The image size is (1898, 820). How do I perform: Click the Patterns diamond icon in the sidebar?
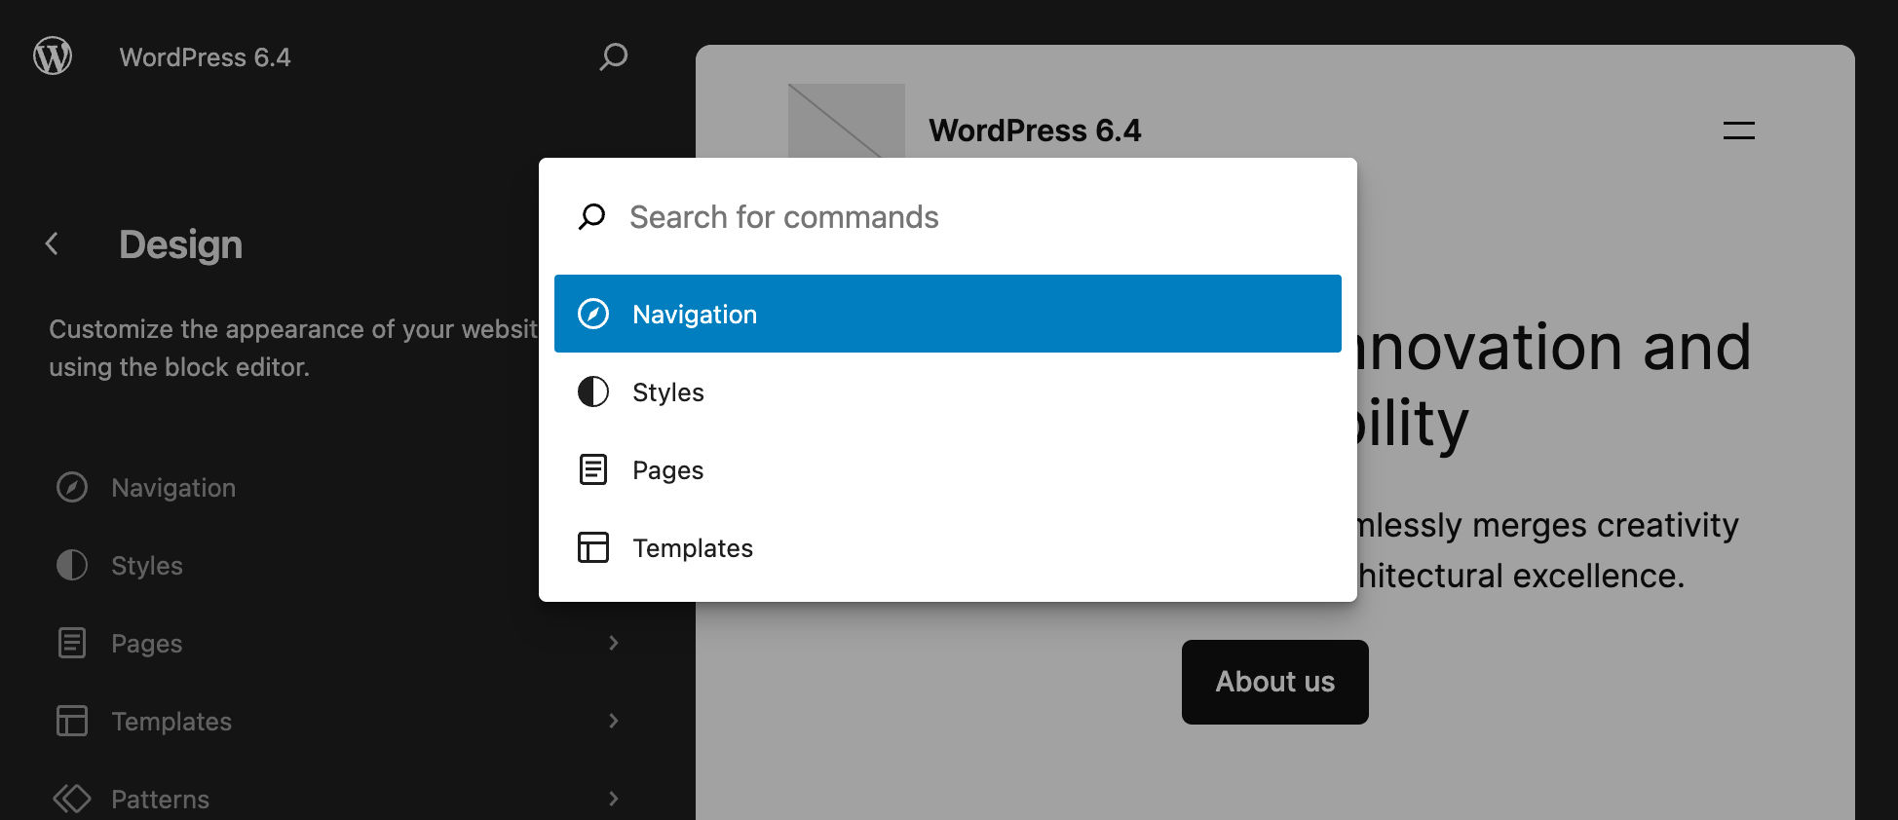click(72, 799)
